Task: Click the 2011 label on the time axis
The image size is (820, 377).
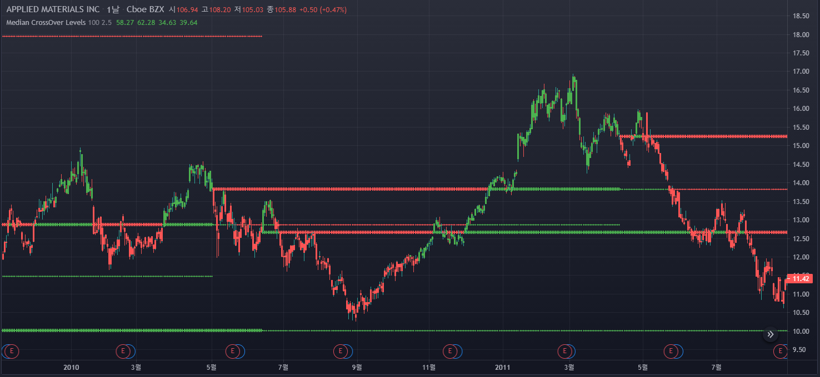Action: pos(503,367)
